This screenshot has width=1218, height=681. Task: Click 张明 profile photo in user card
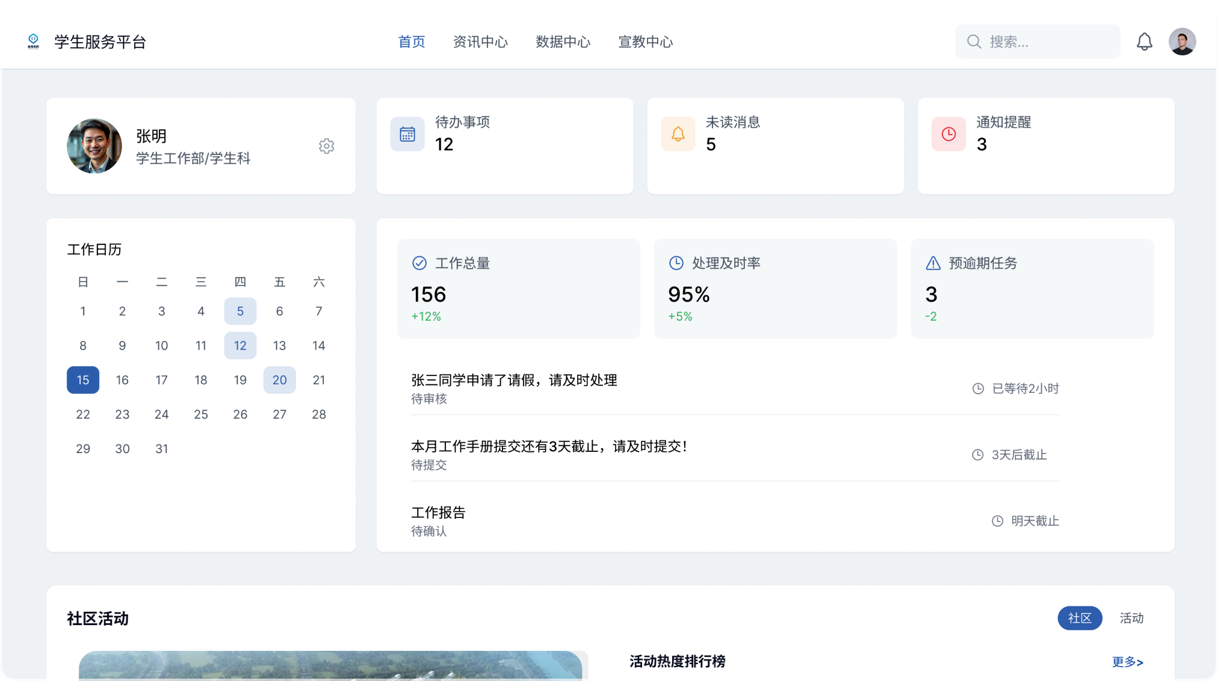94,146
